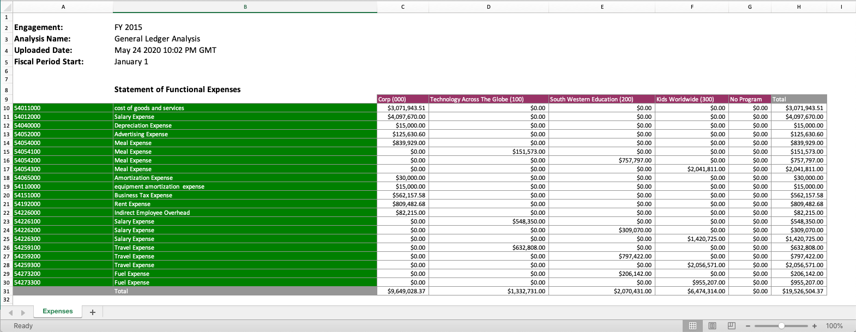Viewport: 856px width, 332px height.
Task: Click the $2,070,431.00 column total
Action: [602, 291]
